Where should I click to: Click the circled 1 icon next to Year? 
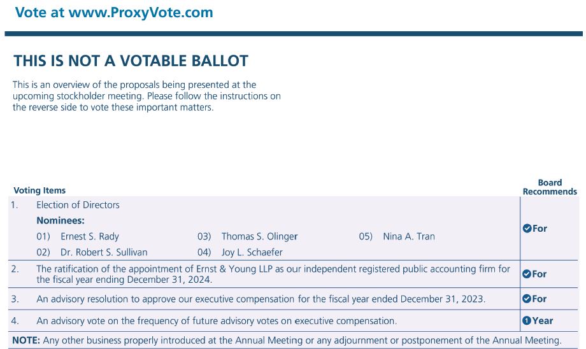click(x=527, y=321)
